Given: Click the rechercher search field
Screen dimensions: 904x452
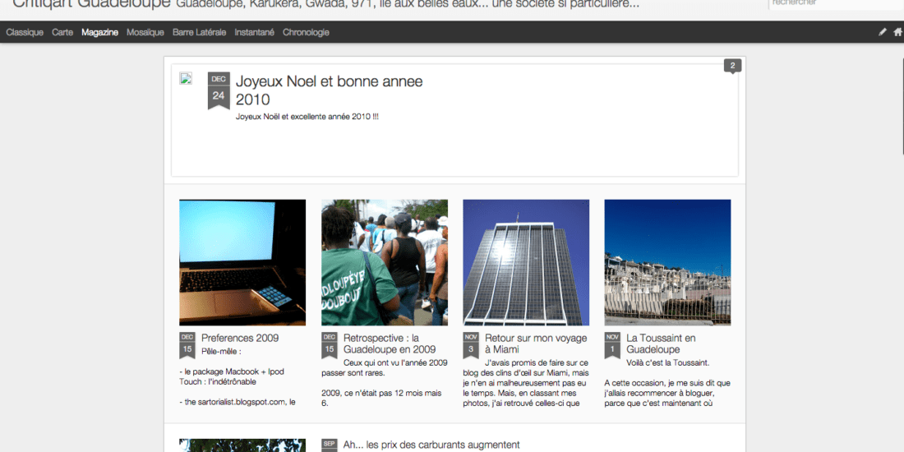Looking at the screenshot, I should [834, 3].
